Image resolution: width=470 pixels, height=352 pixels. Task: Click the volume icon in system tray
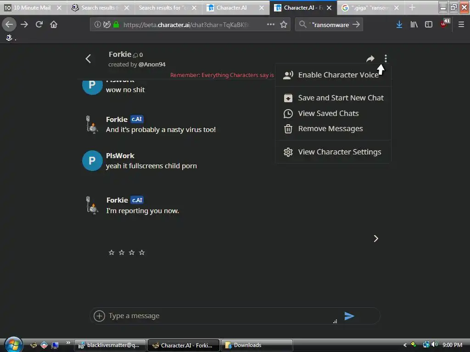click(434, 345)
